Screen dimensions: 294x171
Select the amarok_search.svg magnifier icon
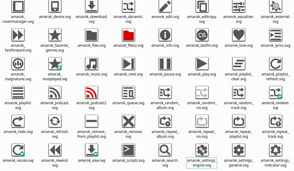(x=165, y=150)
